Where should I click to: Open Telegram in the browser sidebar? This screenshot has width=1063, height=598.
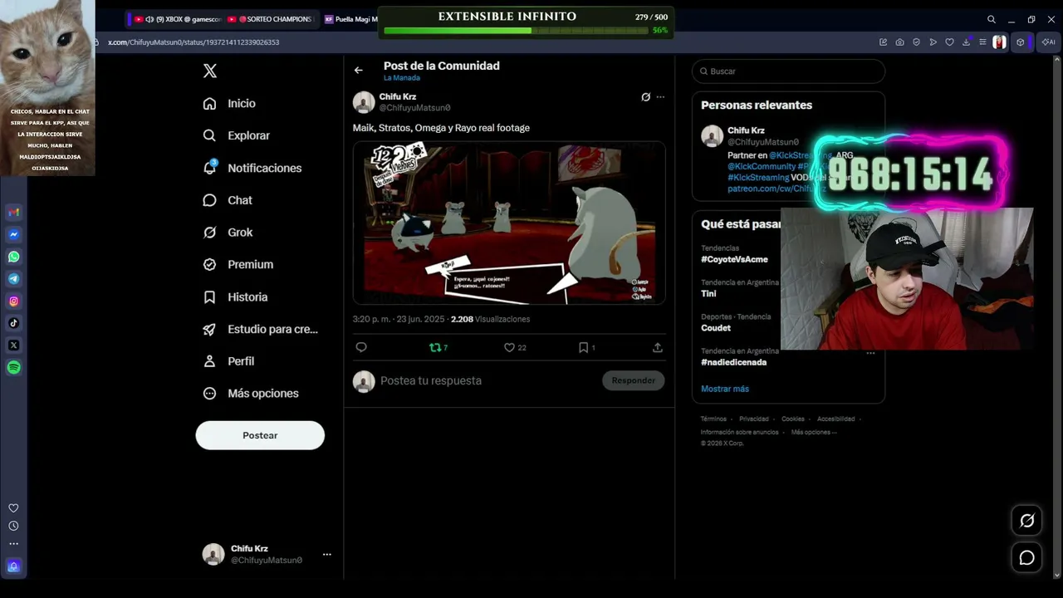click(14, 279)
